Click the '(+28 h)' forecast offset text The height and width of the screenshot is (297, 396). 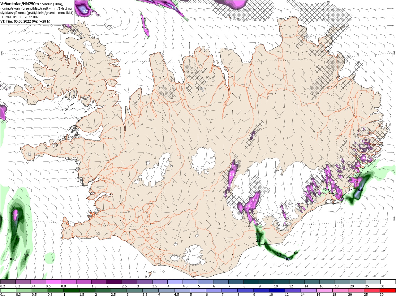click(45, 21)
